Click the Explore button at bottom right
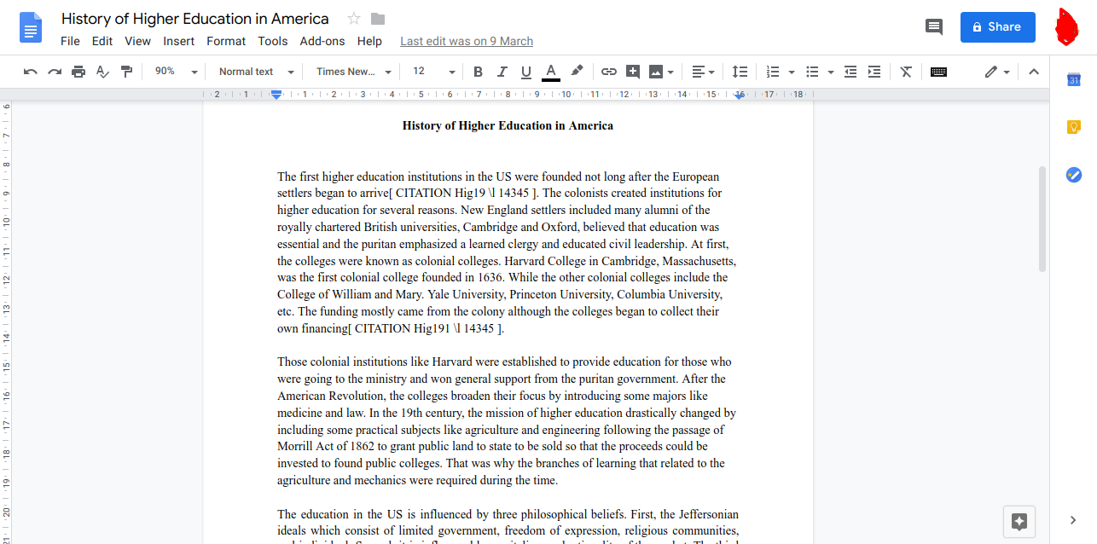The height and width of the screenshot is (544, 1097). [x=1019, y=522]
